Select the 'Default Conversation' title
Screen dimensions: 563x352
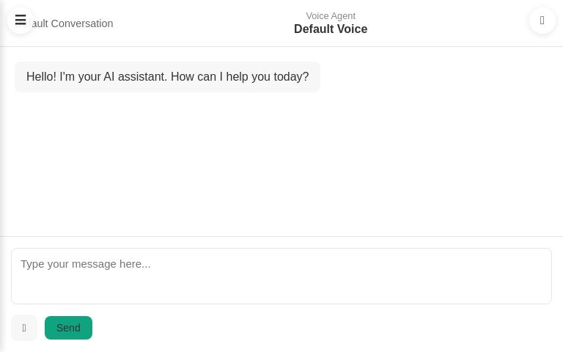(73, 23)
